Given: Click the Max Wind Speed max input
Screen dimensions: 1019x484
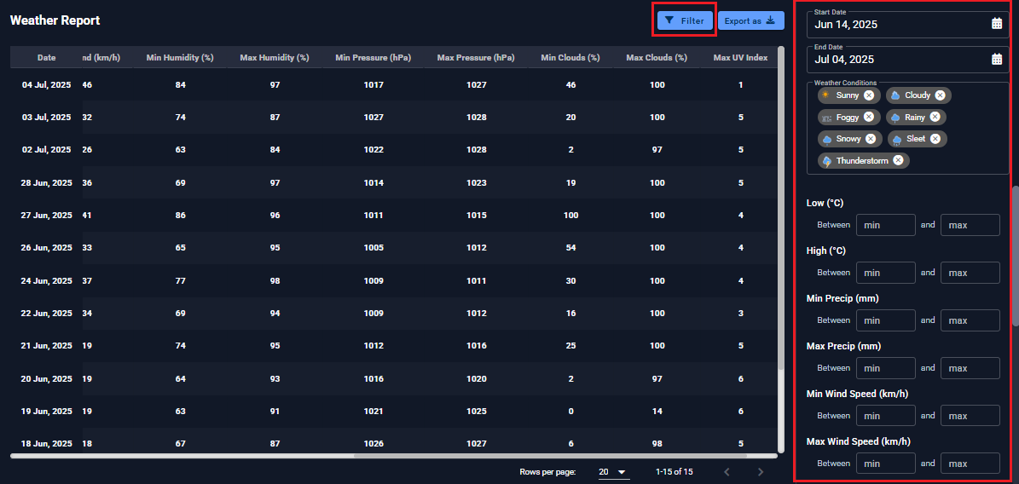Looking at the screenshot, I should pyautogui.click(x=970, y=464).
